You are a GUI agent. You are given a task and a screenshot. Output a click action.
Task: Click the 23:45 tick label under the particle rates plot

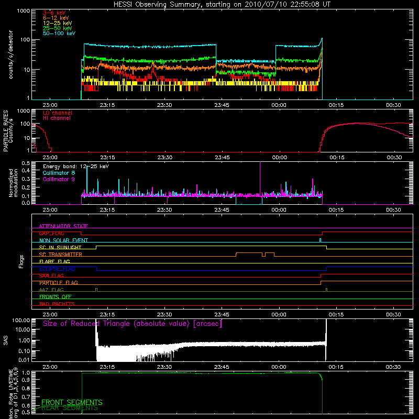pos(222,158)
